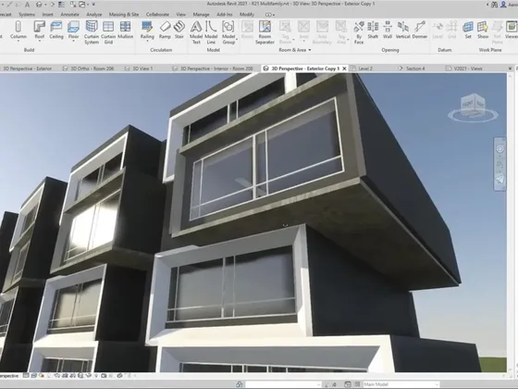Open the Insert ribbon tab

click(x=47, y=15)
